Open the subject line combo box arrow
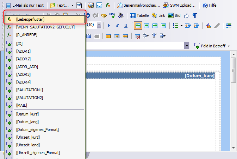Image resolution: width=237 pixels, height=159 pixels. click(187, 46)
